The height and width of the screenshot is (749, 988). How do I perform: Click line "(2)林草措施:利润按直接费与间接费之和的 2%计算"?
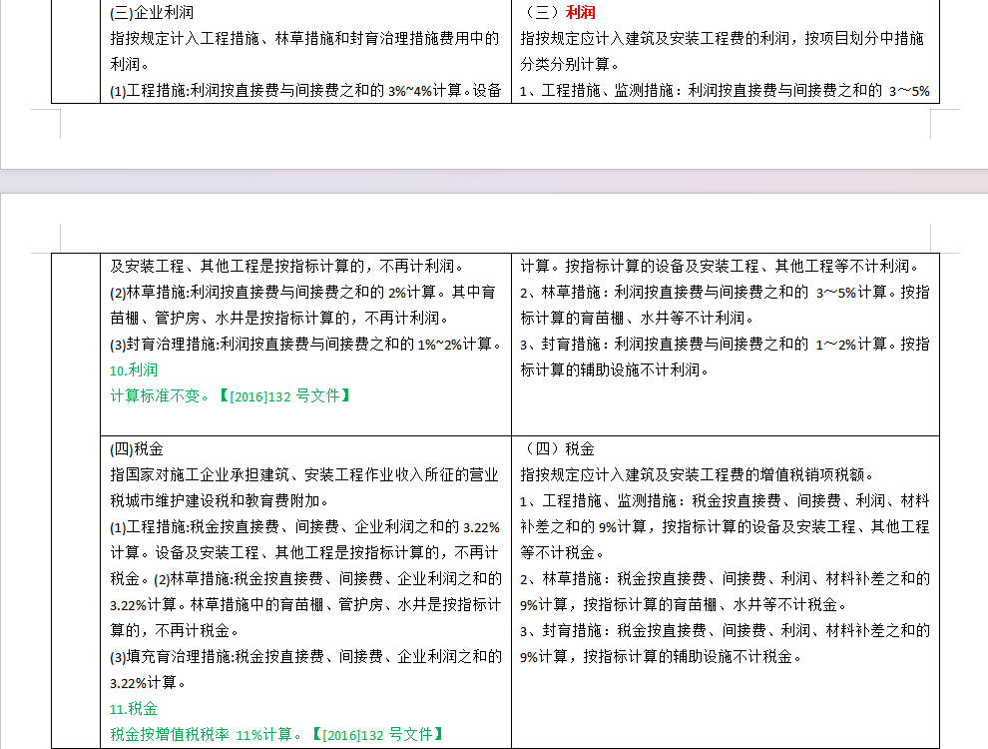pyautogui.click(x=299, y=292)
